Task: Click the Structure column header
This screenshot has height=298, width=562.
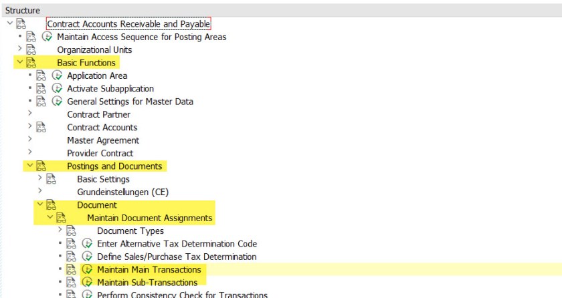Action: click(x=281, y=11)
